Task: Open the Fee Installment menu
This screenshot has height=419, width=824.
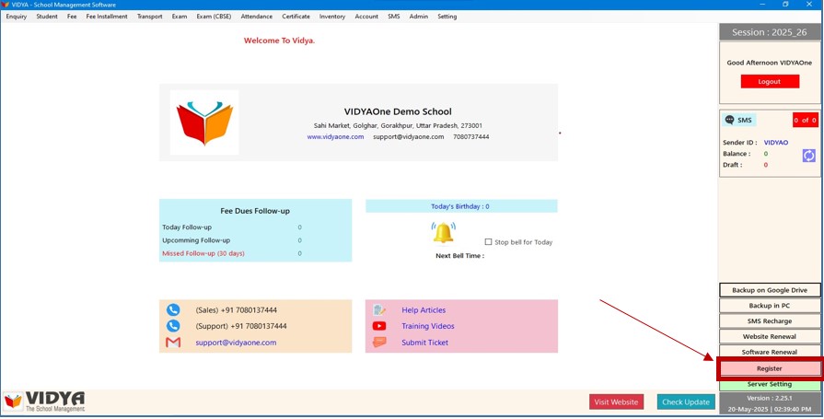Action: tap(107, 17)
